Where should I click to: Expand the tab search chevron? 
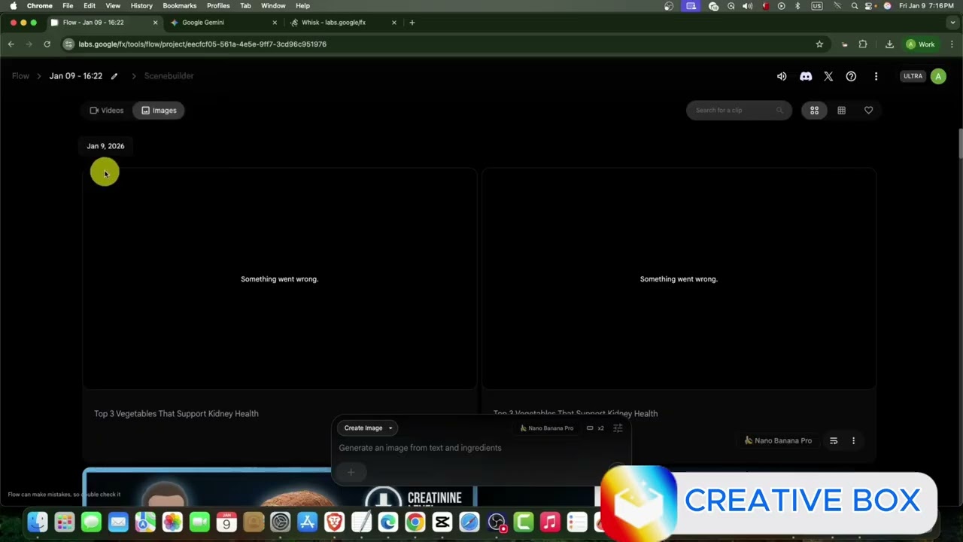[952, 23]
